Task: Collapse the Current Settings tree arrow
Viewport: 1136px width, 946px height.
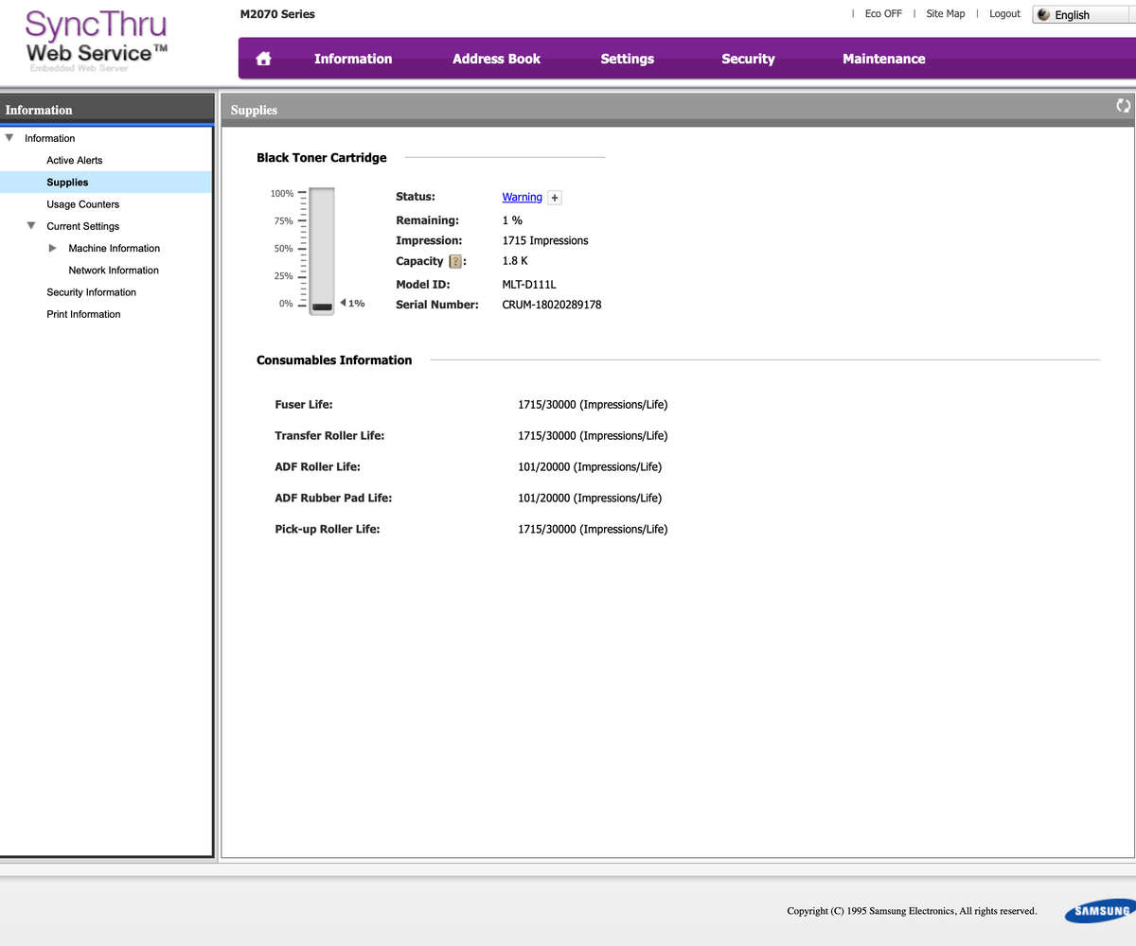Action: 32,226
